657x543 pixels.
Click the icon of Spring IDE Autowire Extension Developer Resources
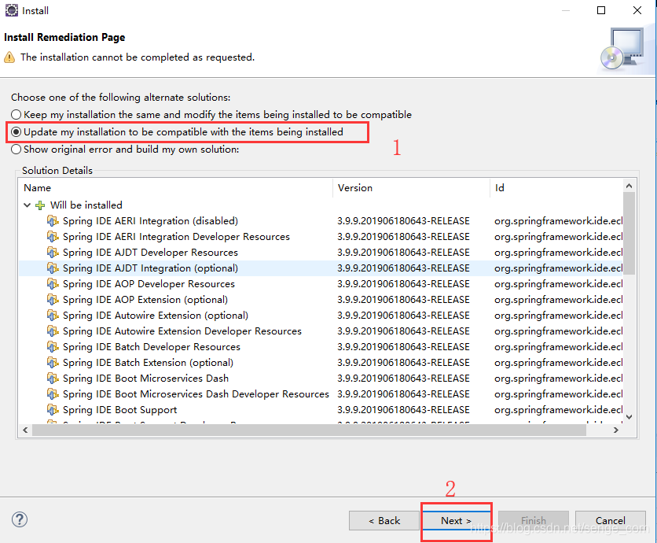53,331
